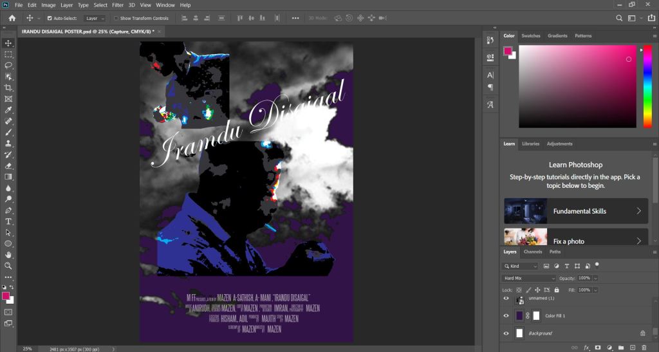This screenshot has height=352, width=659.
Task: Select the Zoom tool in toolbar
Action: click(x=8, y=266)
